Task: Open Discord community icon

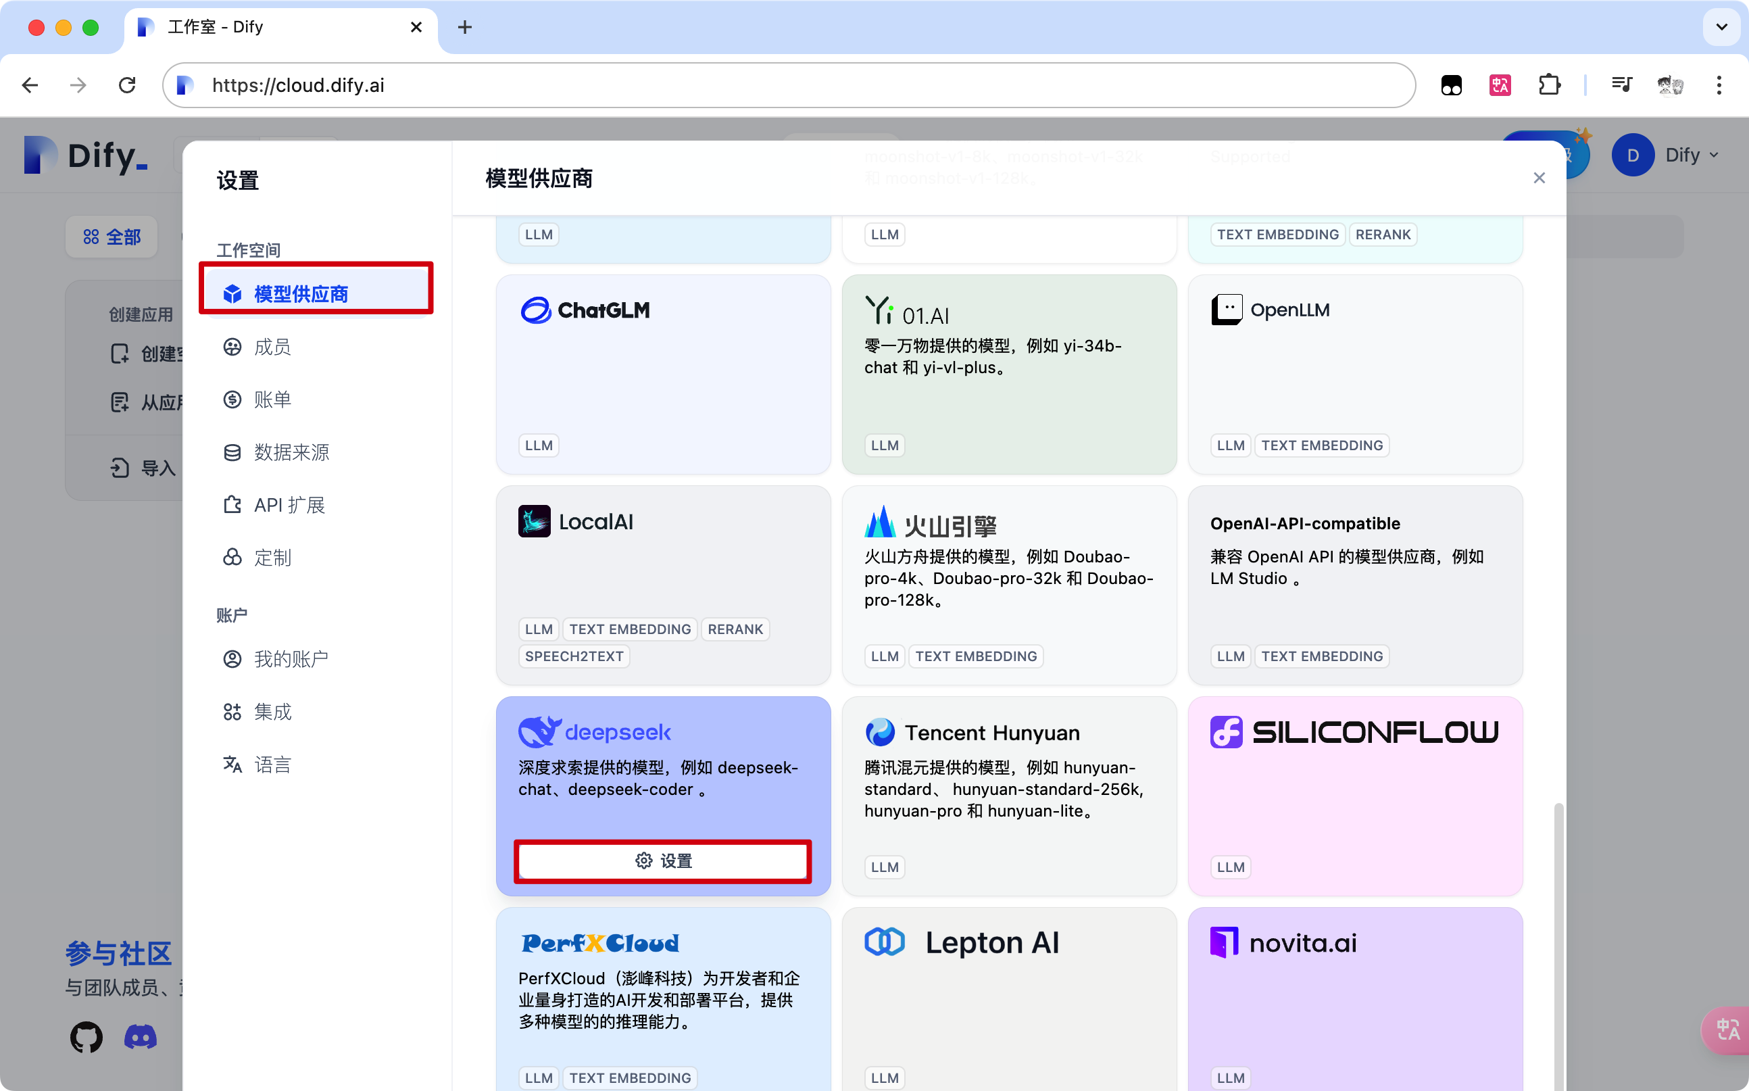Action: tap(141, 1038)
